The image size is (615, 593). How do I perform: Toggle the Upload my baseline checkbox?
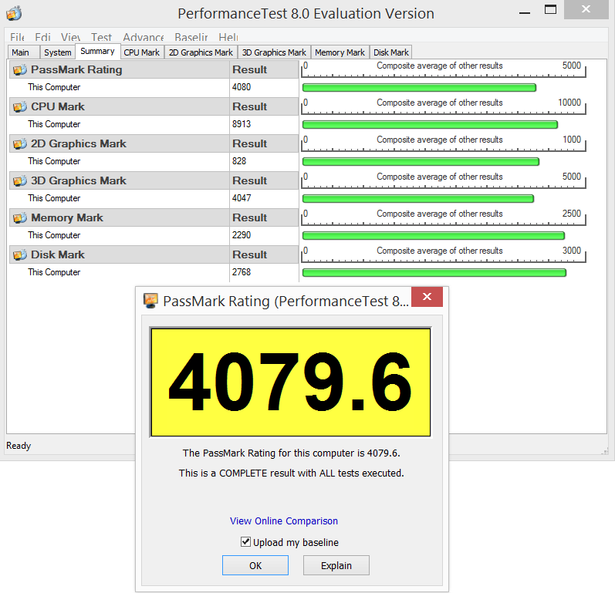(x=245, y=541)
